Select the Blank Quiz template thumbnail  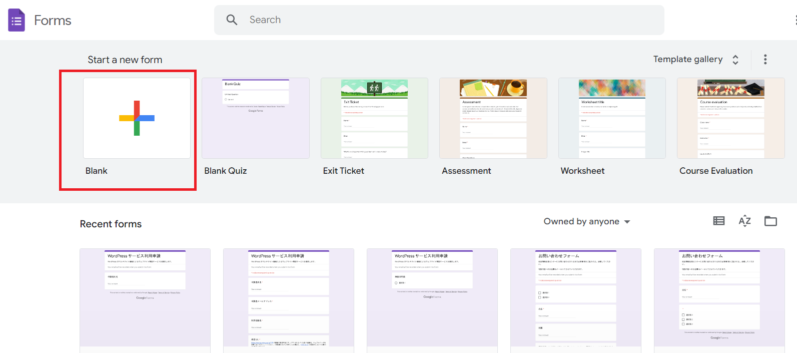(x=256, y=118)
